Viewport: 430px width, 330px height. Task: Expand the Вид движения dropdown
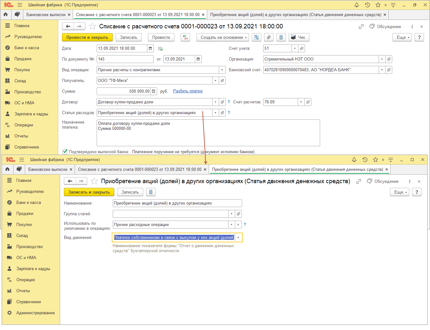coord(238,238)
